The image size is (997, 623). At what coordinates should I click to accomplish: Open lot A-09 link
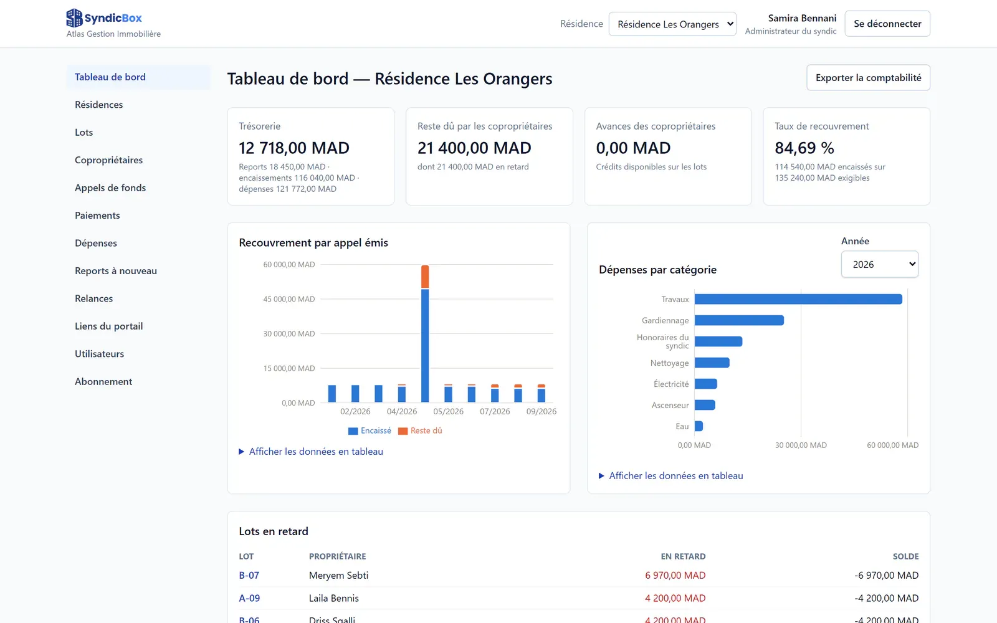[249, 598]
